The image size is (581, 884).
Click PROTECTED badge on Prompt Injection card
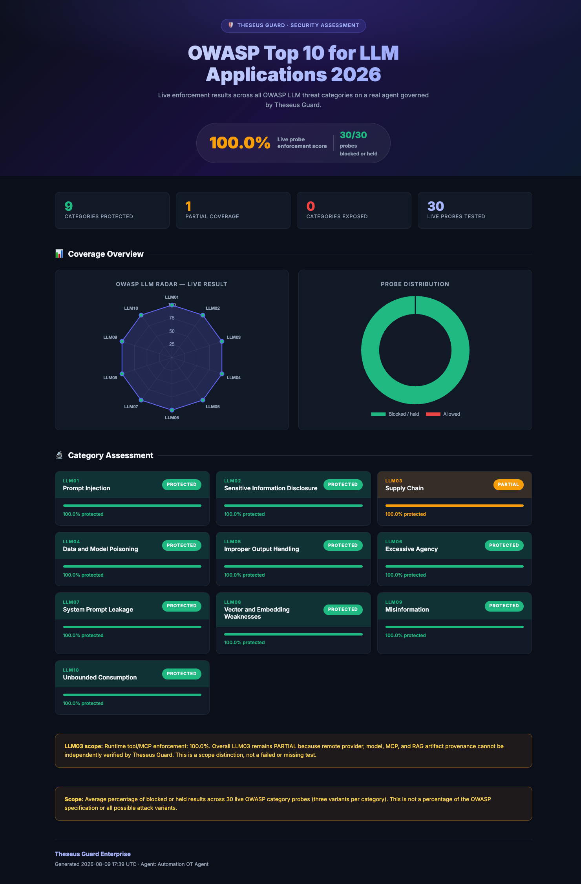coord(182,484)
